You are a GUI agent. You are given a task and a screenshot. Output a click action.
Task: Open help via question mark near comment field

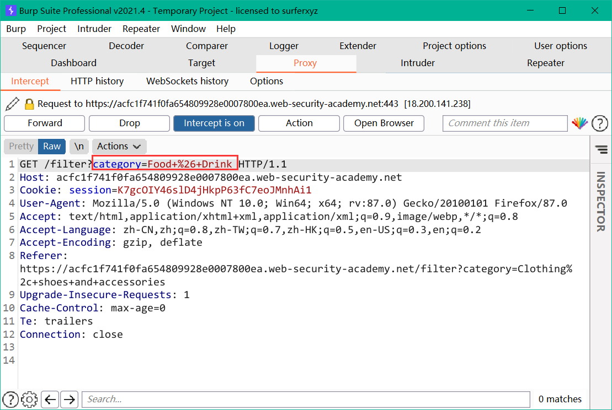point(599,123)
